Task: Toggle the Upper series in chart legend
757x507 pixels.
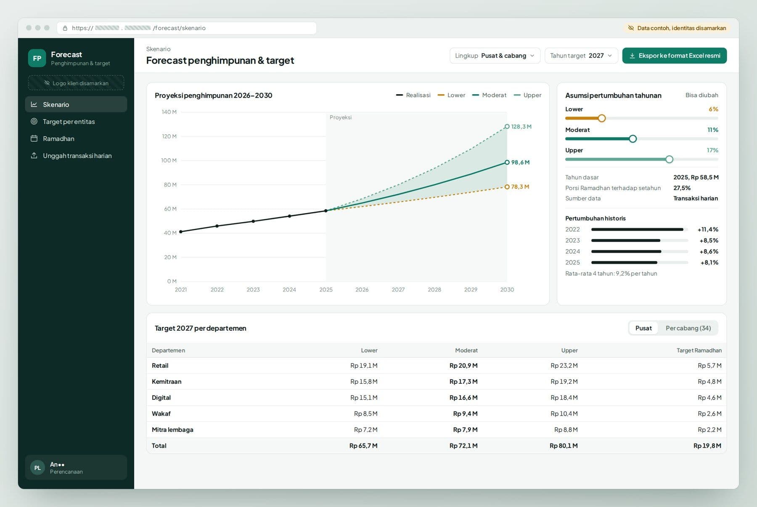Action: (x=527, y=95)
